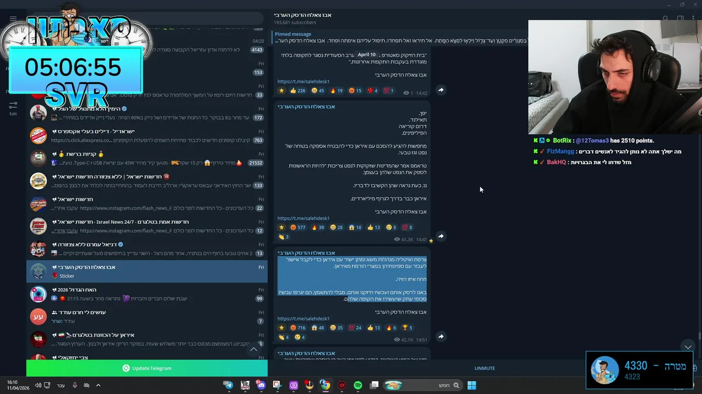Open chat 'עושים לי חרם עזרה'

[147, 316]
